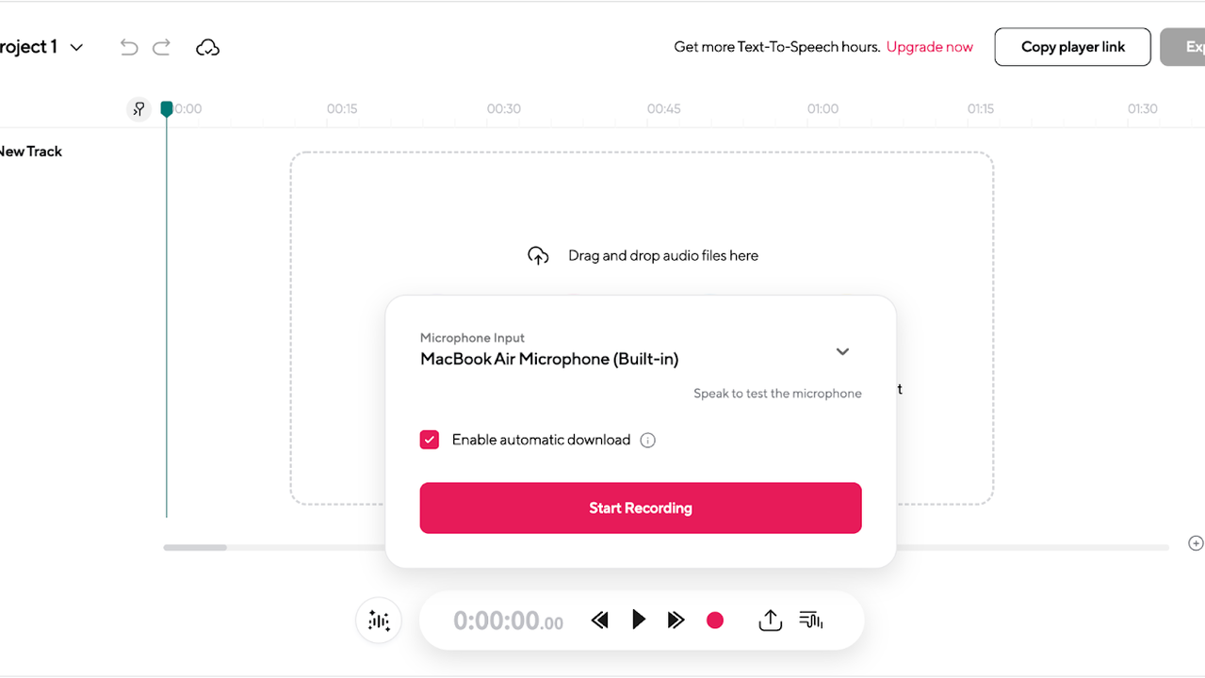Viewport: 1205px width, 678px height.
Task: Click the upload audio icon in transport bar
Action: coord(770,620)
